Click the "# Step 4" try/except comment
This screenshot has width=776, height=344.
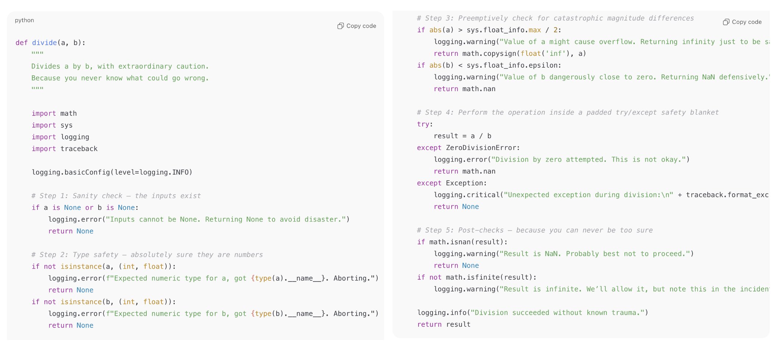pyautogui.click(x=567, y=112)
